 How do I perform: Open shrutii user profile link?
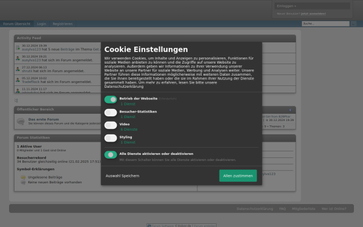pyautogui.click(x=27, y=71)
